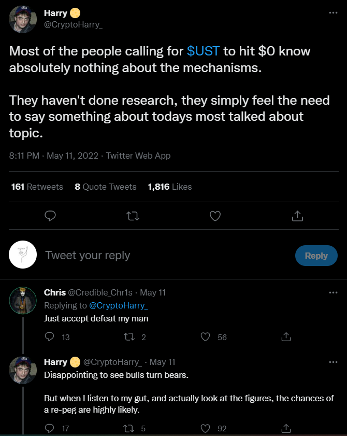The height and width of the screenshot is (436, 347).
Task: Click the reply icon on Chris's reply
Action: pos(50,337)
